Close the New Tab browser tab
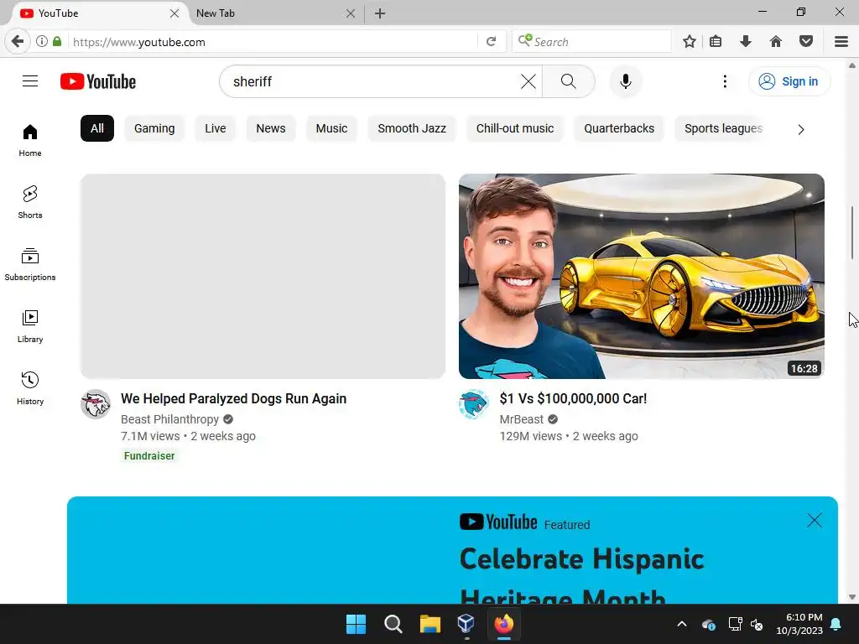The width and height of the screenshot is (859, 644). (x=351, y=13)
